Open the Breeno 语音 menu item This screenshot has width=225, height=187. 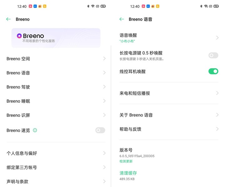[56, 73]
